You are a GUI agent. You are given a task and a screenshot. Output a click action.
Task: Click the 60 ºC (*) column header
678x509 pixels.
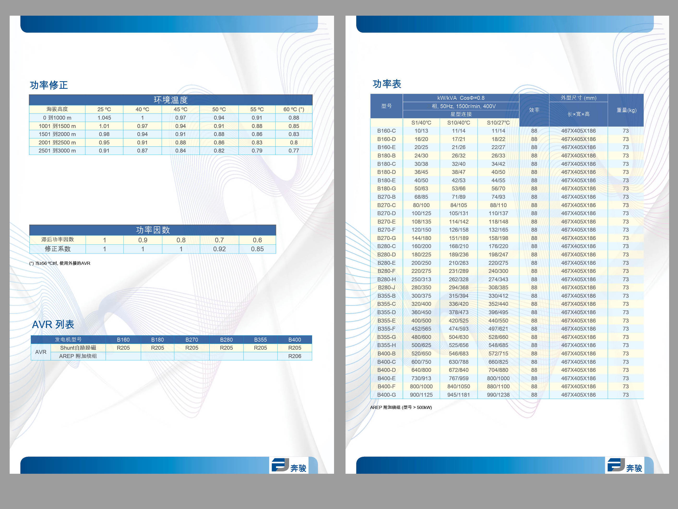pyautogui.click(x=293, y=109)
